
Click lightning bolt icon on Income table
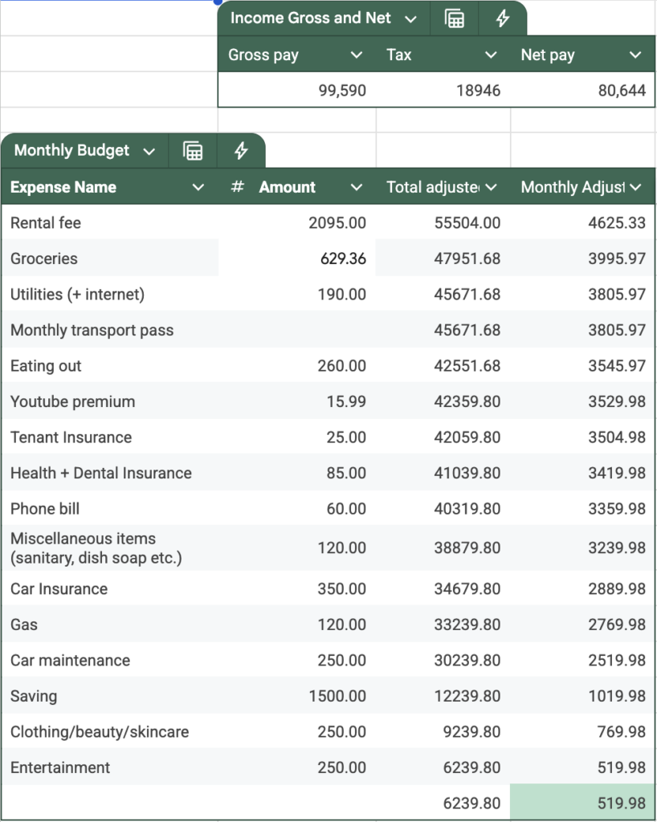point(502,18)
